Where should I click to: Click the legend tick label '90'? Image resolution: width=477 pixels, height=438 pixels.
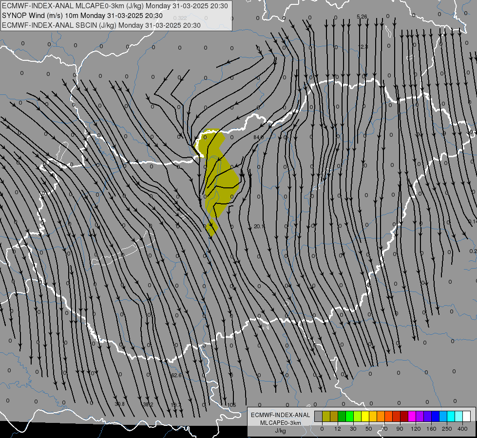click(400, 429)
